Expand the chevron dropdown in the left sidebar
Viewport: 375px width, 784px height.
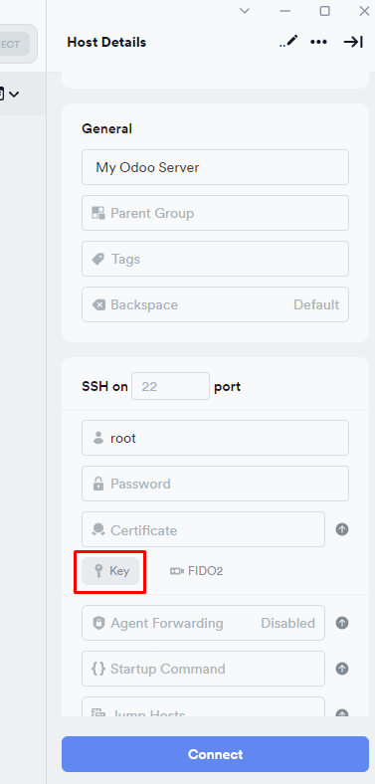pyautogui.click(x=15, y=94)
